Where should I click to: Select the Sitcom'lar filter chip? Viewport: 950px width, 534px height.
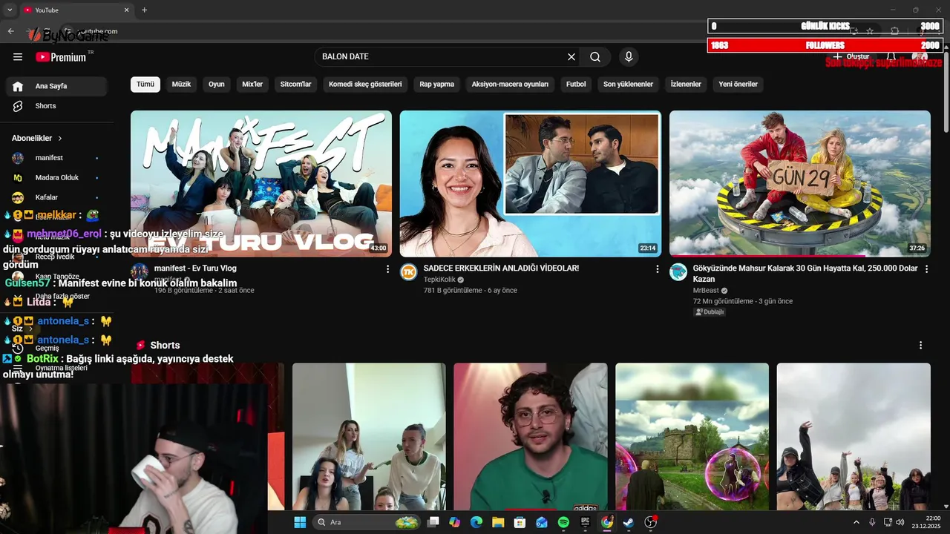coord(295,85)
